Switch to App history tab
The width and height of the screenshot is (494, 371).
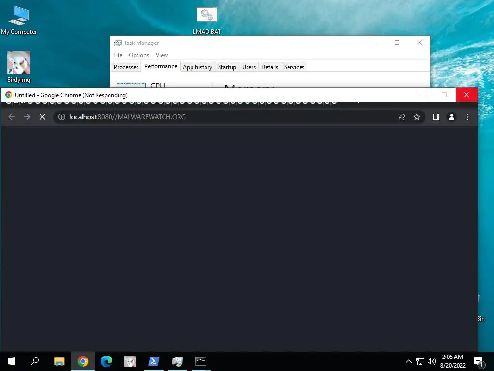(x=197, y=67)
